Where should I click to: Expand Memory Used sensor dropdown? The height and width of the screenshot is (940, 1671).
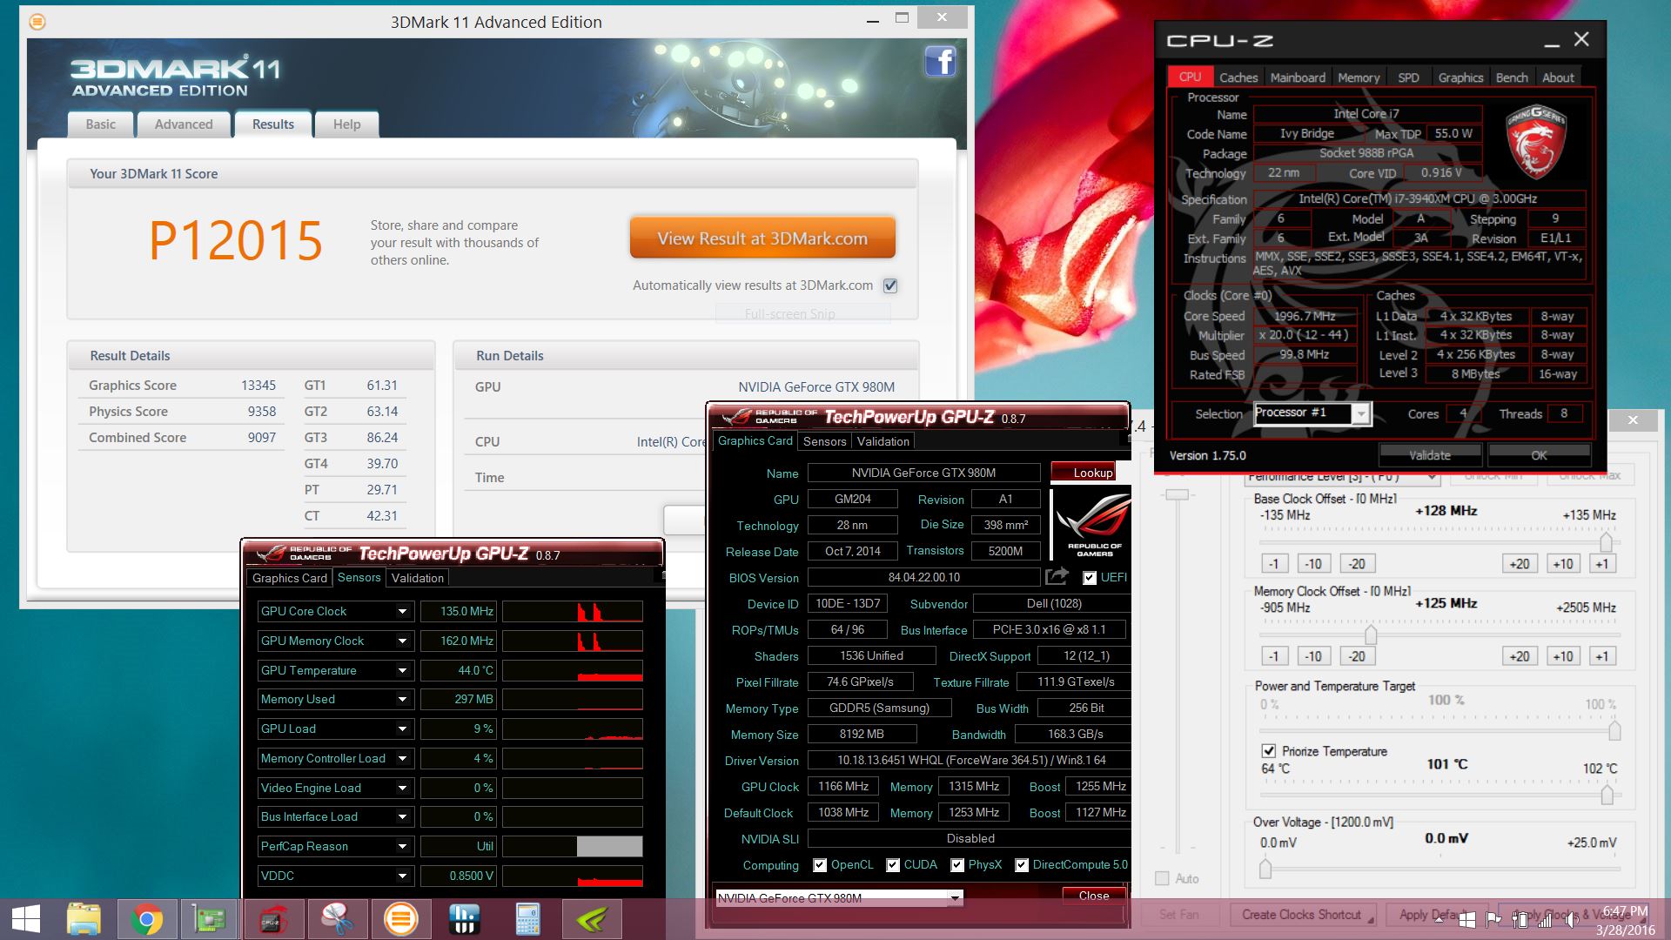pos(402,700)
